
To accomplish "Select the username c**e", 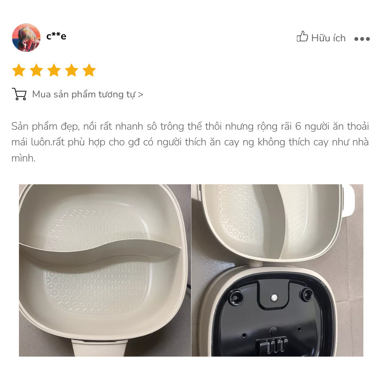I will pyautogui.click(x=56, y=36).
